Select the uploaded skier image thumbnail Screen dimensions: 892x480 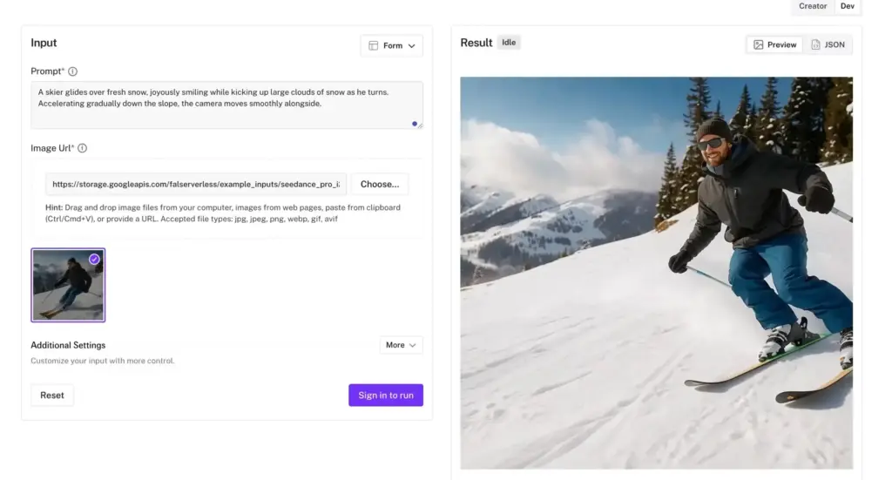67,287
